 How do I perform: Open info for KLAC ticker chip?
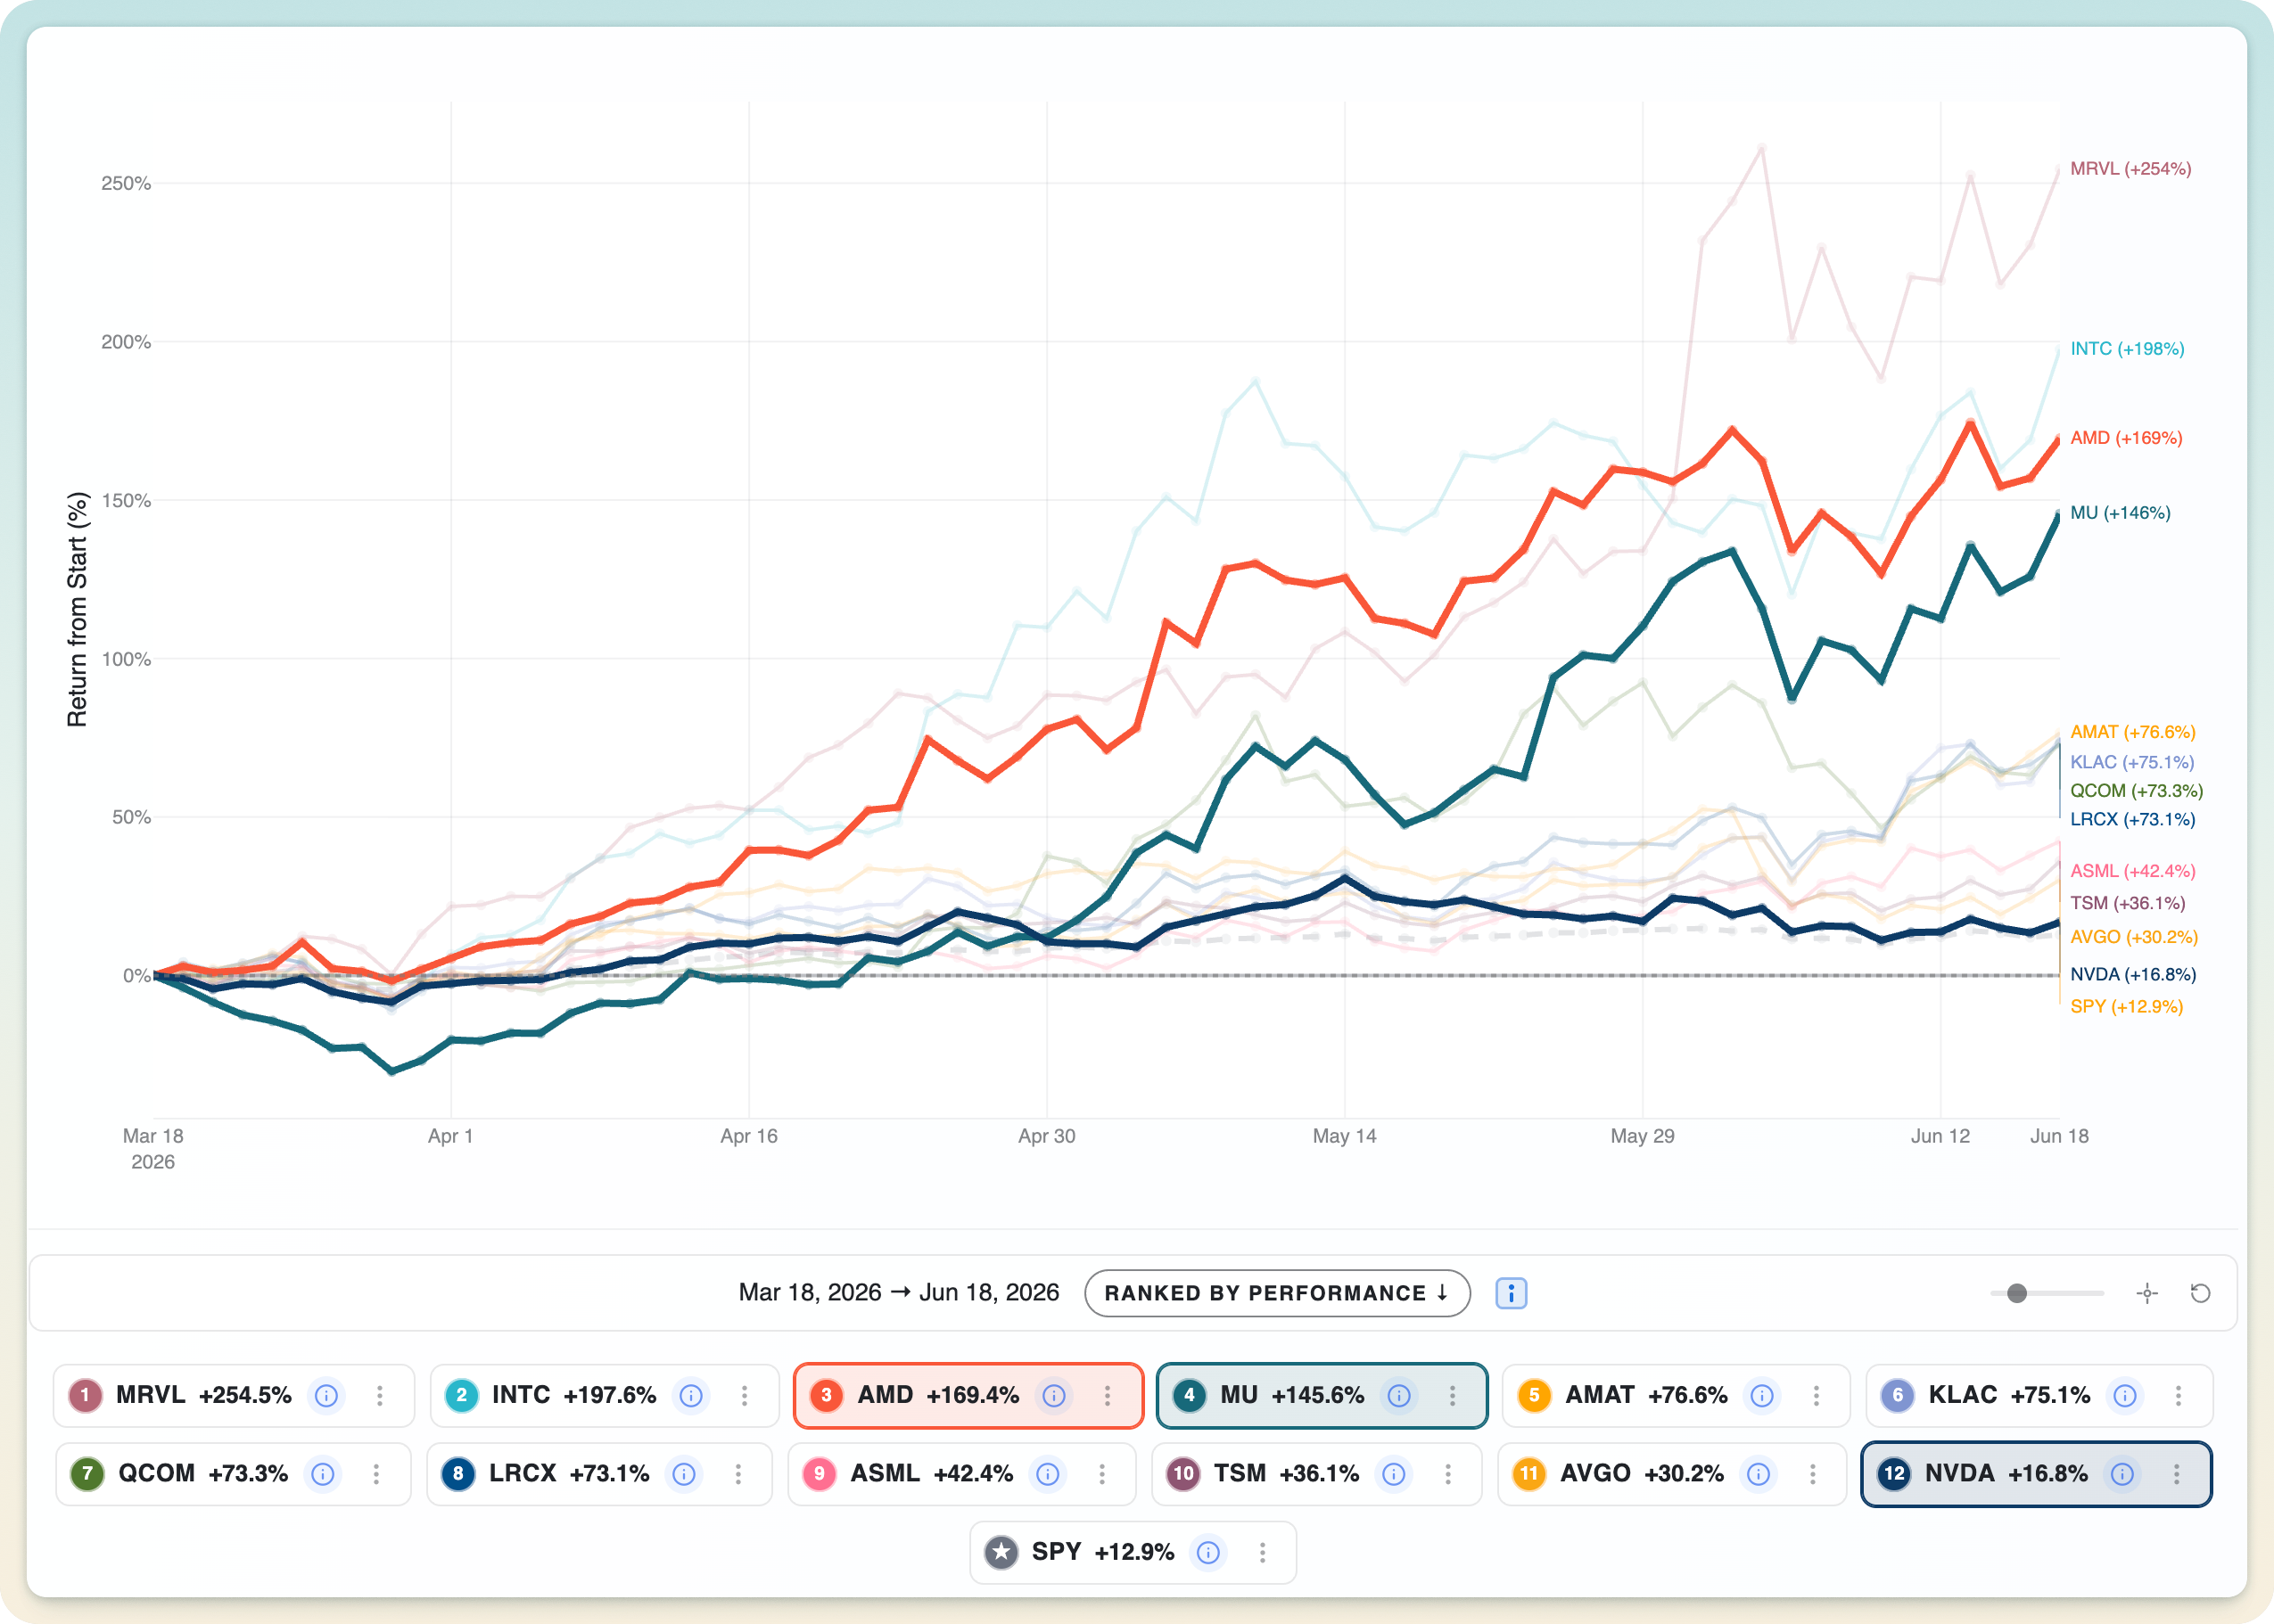2125,1395
